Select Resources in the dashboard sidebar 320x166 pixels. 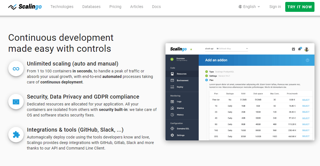[x=182, y=74]
